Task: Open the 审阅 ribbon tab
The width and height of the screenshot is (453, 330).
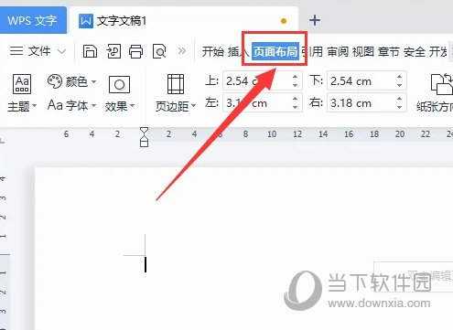Action: click(x=338, y=51)
